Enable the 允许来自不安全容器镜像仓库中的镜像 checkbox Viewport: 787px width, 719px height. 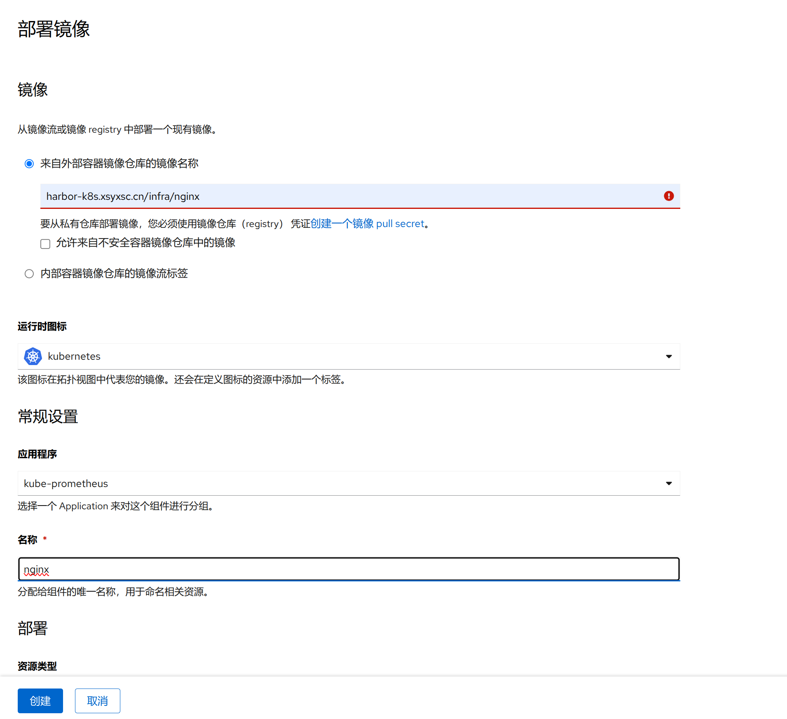tap(45, 244)
